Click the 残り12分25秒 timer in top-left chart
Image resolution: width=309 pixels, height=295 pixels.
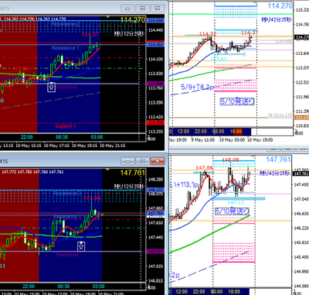coord(129,33)
